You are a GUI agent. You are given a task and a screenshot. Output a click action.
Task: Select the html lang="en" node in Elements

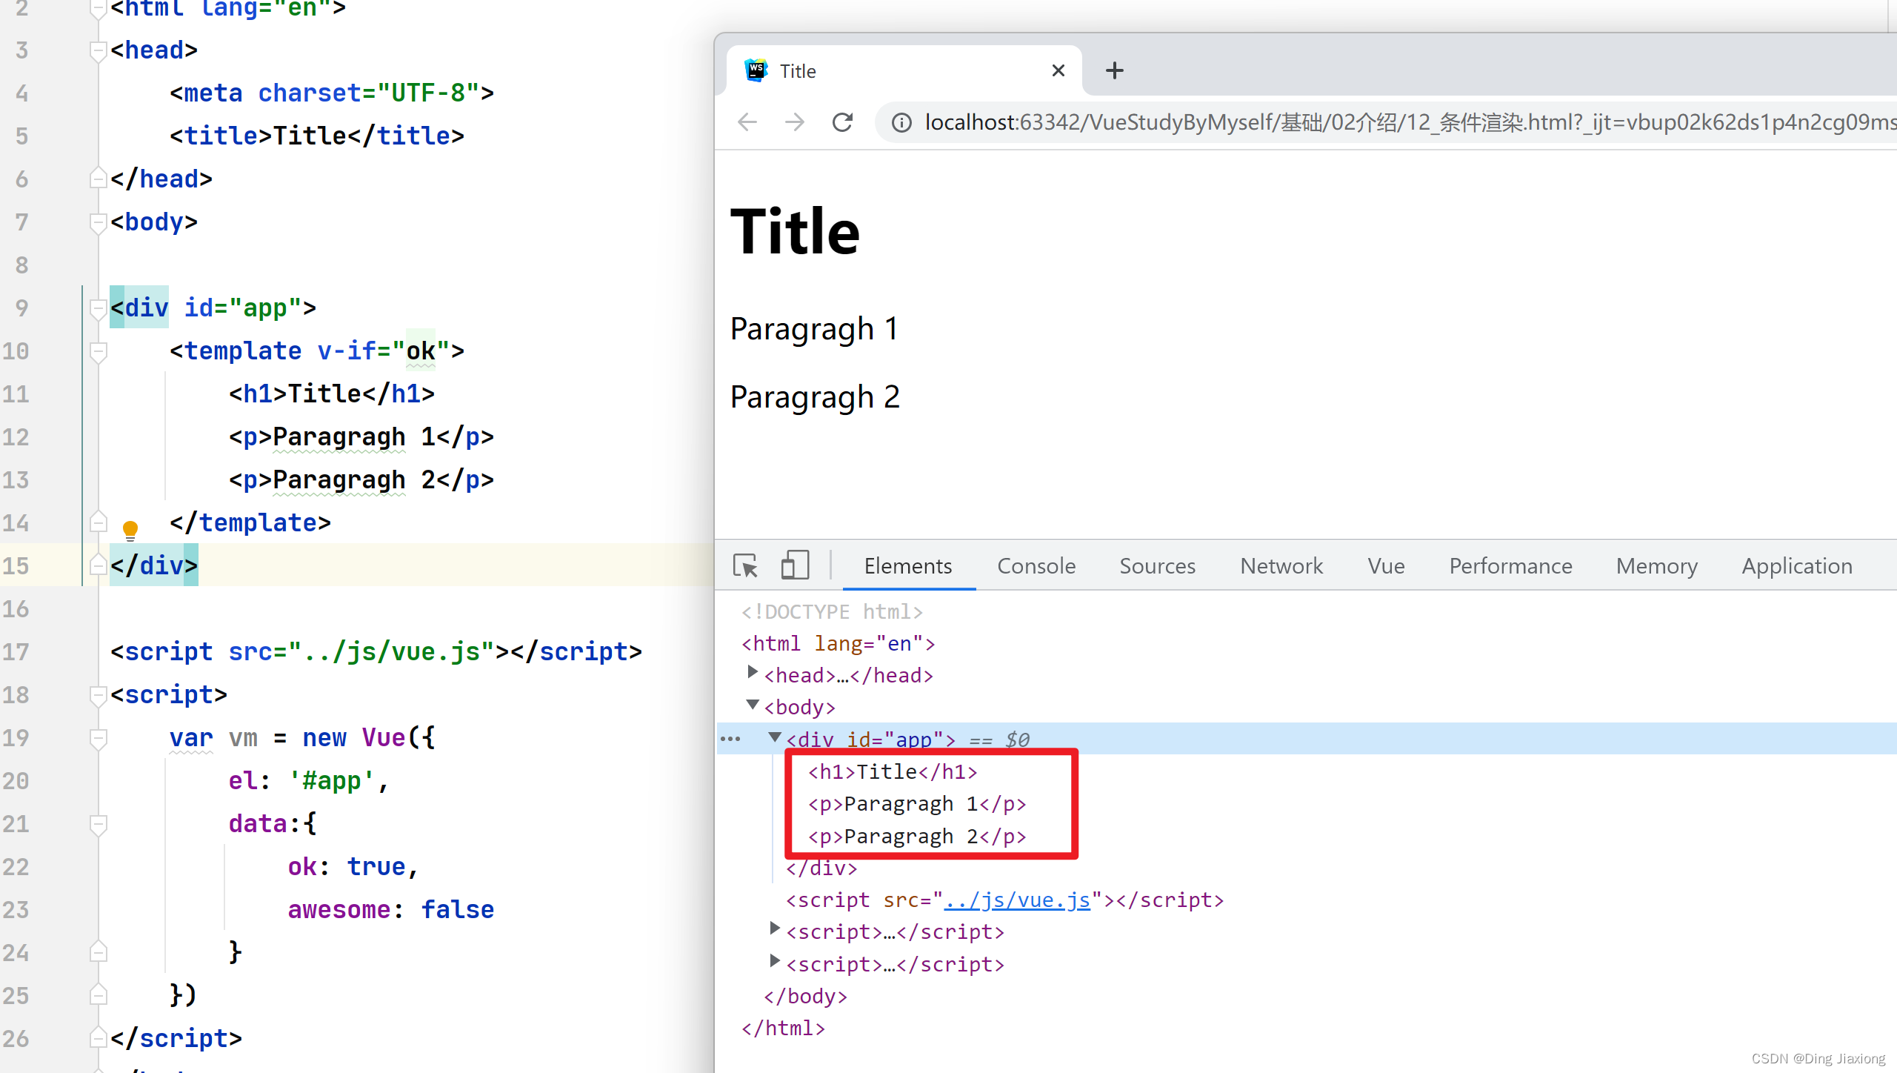(x=839, y=644)
